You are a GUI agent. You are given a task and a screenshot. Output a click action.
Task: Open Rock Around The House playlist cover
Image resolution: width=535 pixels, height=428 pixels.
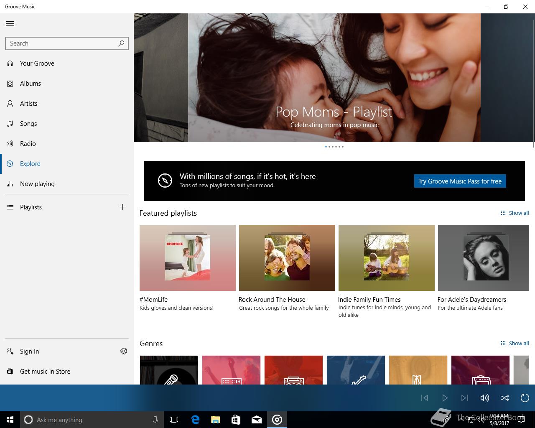point(287,258)
